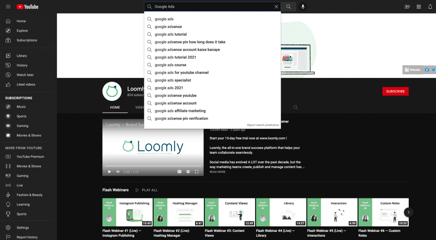The image size is (436, 240).
Task: Mute the video volume
Action: 118,171
